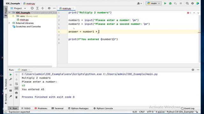Open the user account icon menu
204x114 pixels.
pyautogui.click(x=139, y=3)
